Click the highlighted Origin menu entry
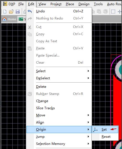Image resolution: width=122 pixels, height=149 pixels. click(59, 130)
